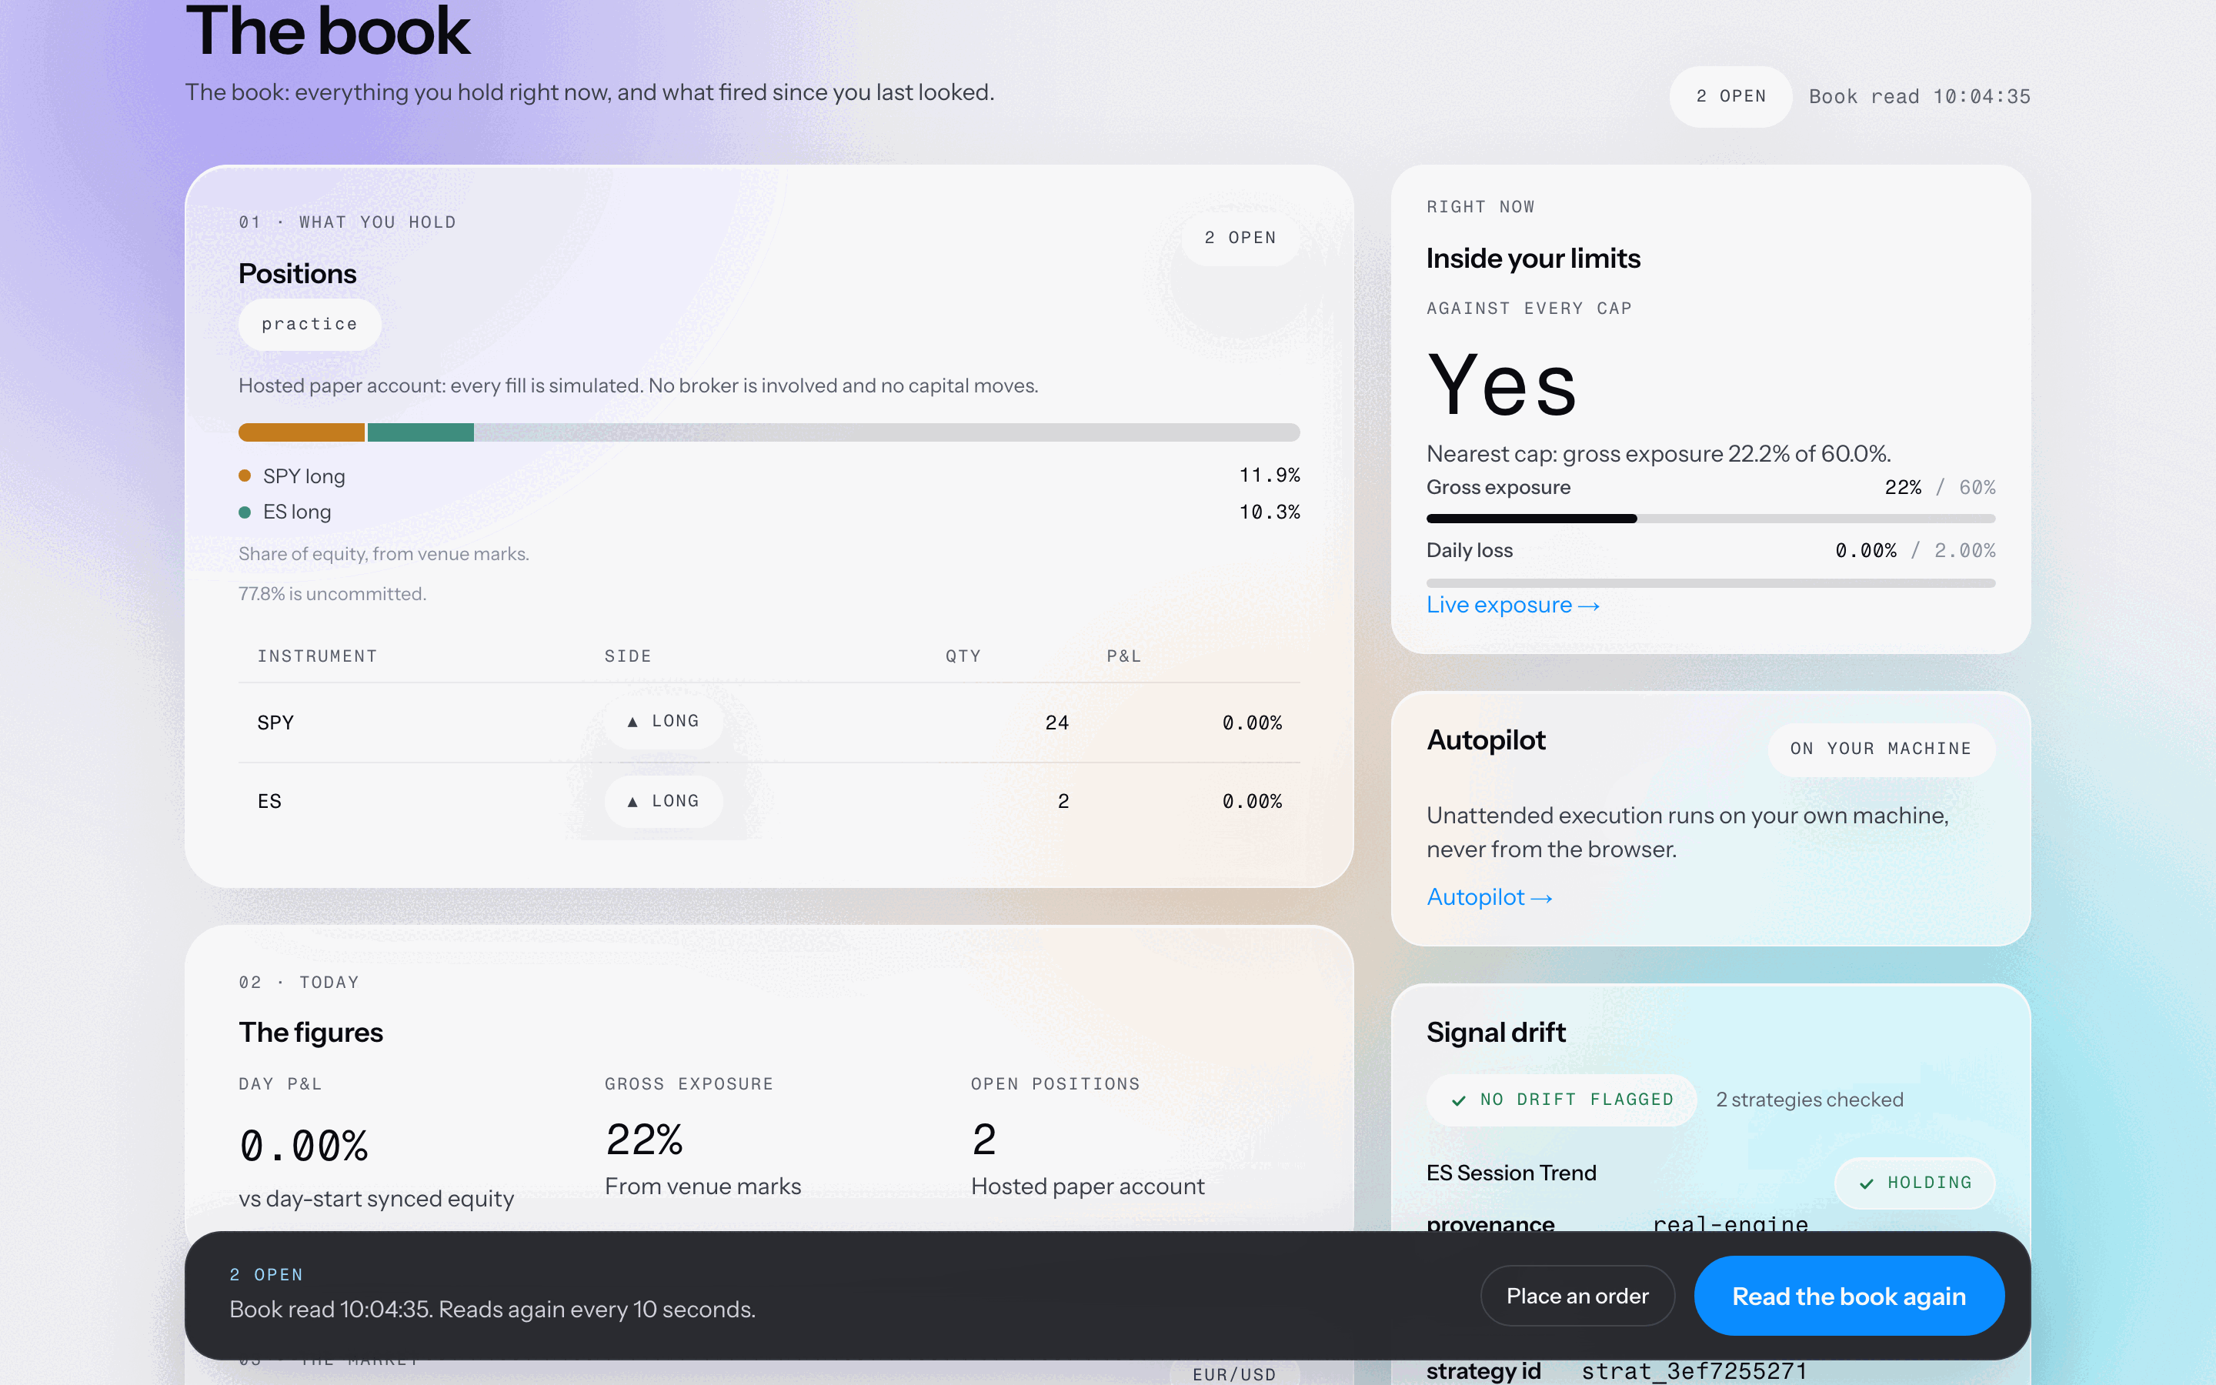Click the 2 OPEN label in bottom bar

point(266,1274)
